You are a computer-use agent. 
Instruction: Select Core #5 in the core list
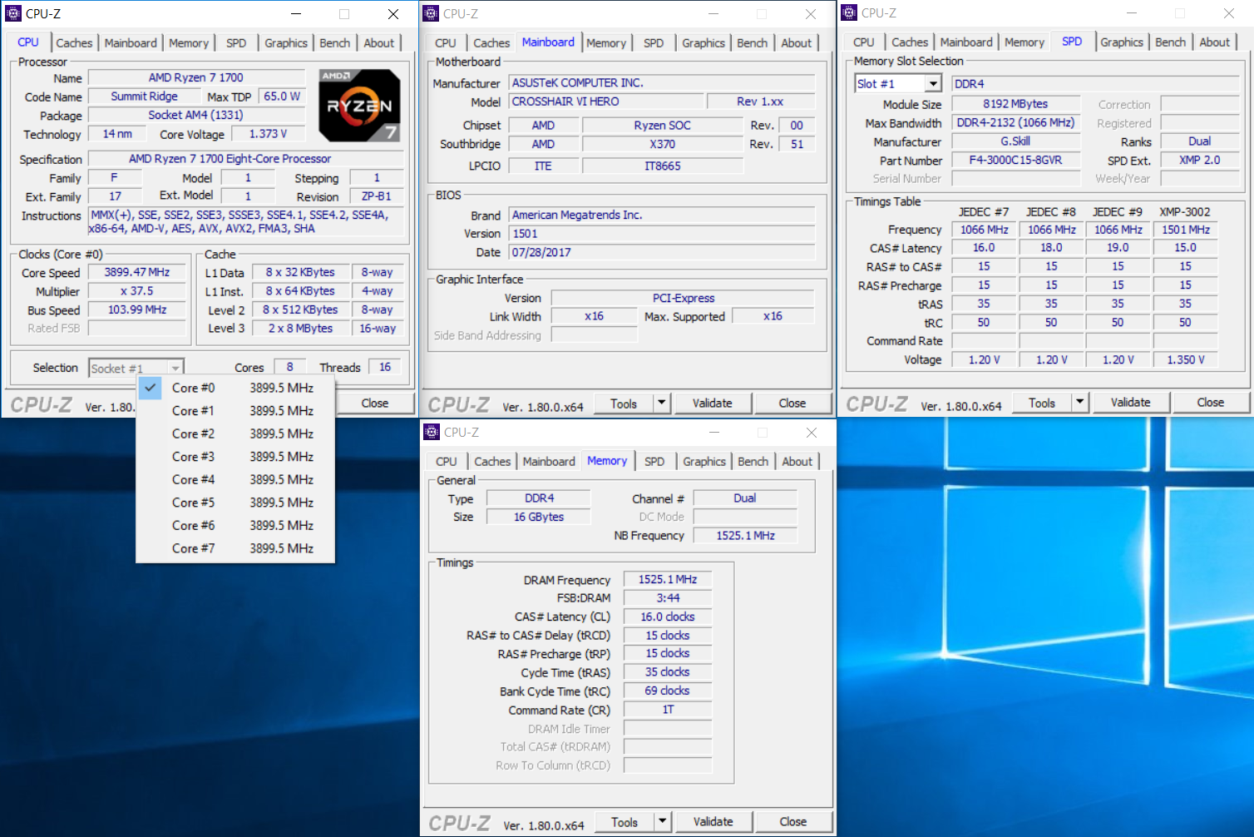235,503
